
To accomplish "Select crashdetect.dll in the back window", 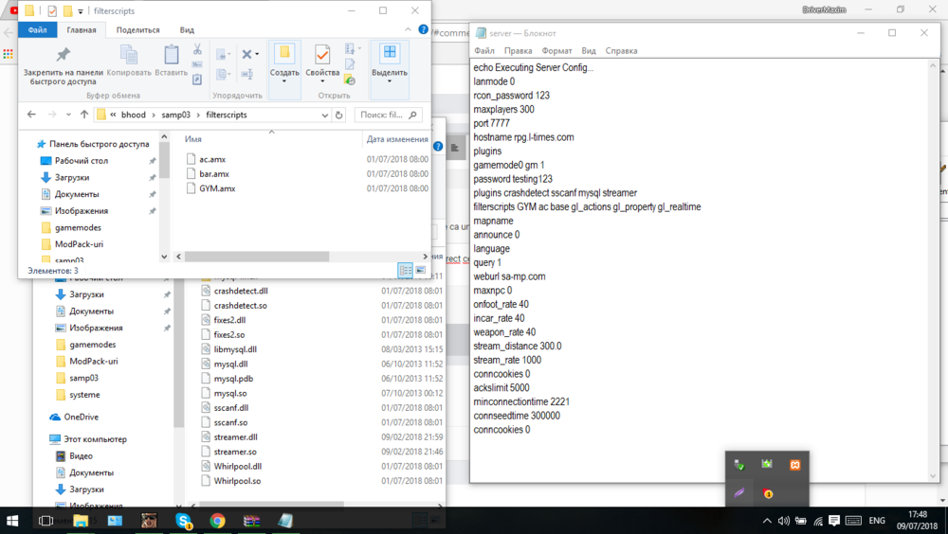I will pos(241,291).
